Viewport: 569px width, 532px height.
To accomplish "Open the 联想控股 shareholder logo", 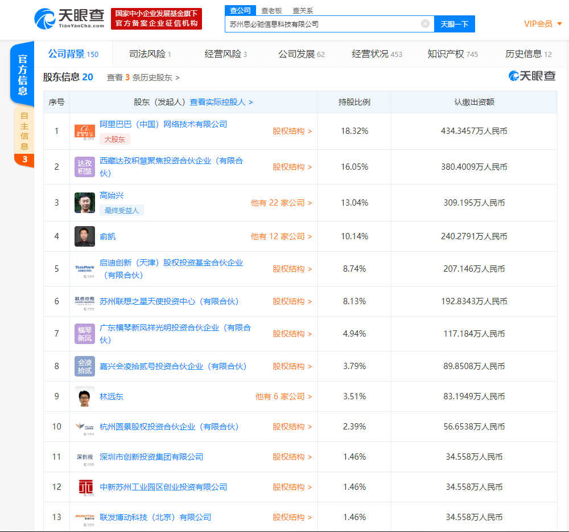I will [x=85, y=301].
